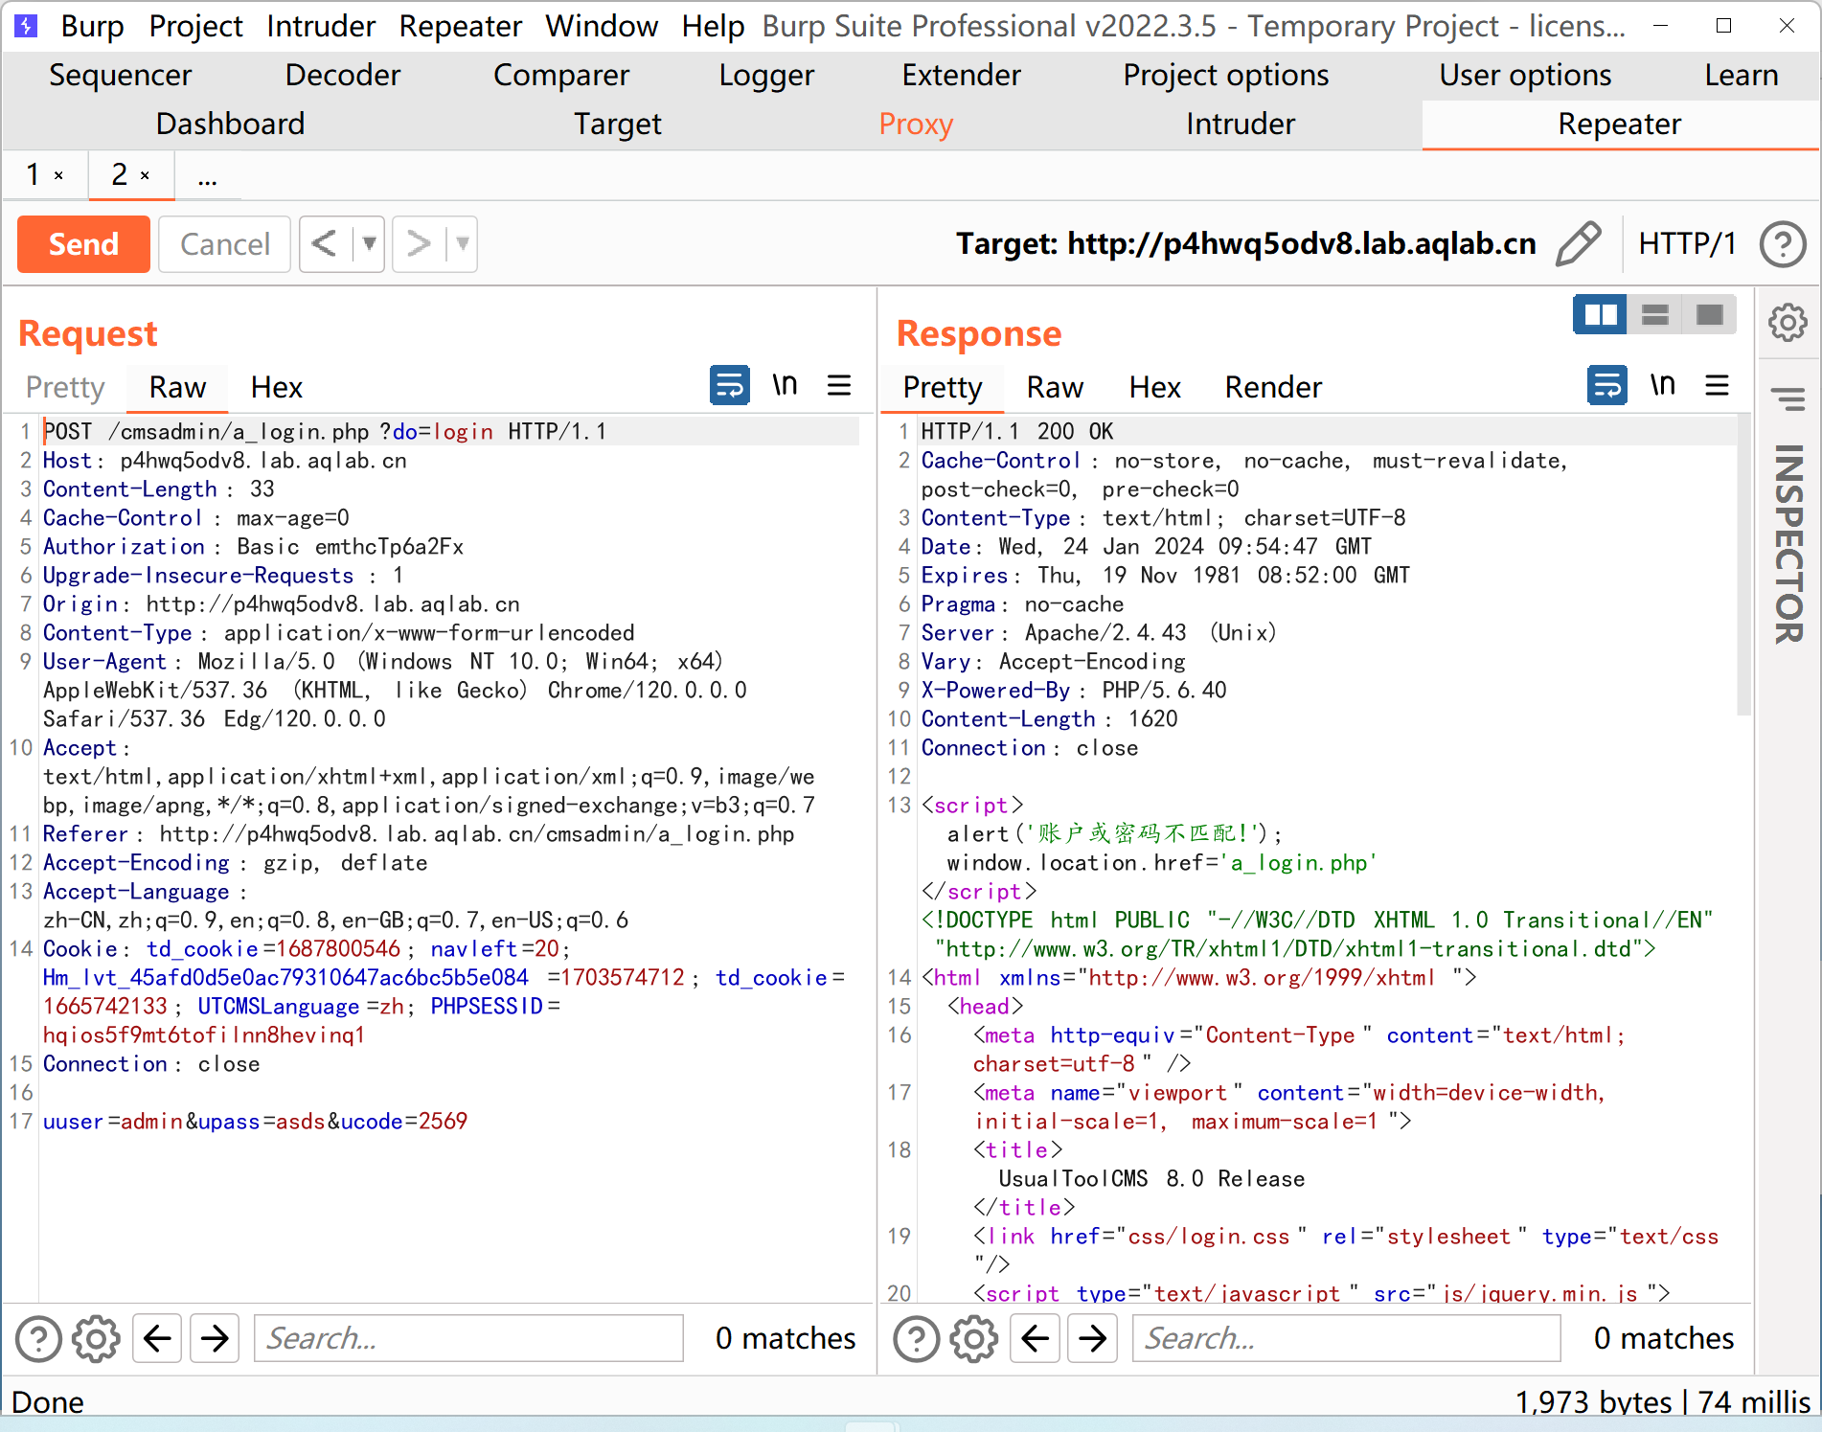Click the Authorization header line
The width and height of the screenshot is (1822, 1432).
(x=253, y=547)
